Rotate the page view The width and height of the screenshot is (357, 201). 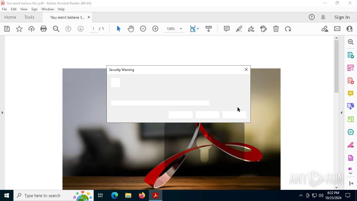tap(288, 29)
